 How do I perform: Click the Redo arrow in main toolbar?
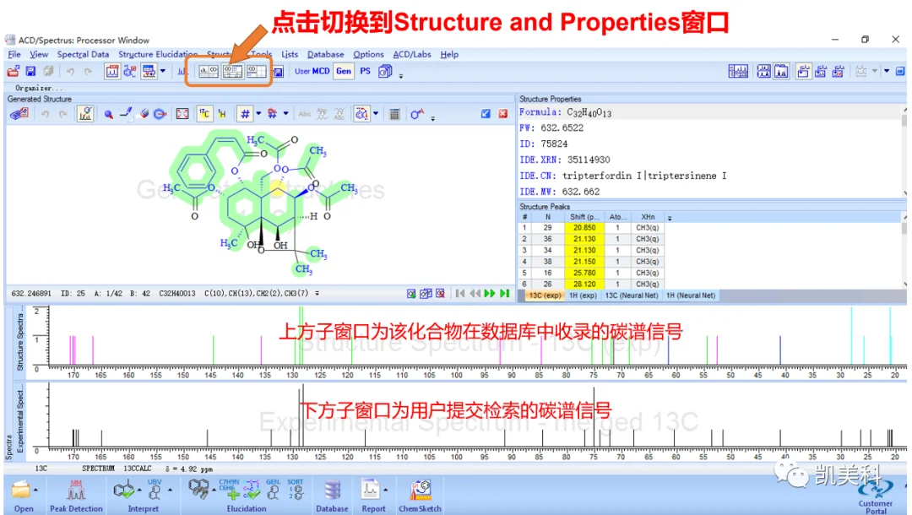pos(88,72)
